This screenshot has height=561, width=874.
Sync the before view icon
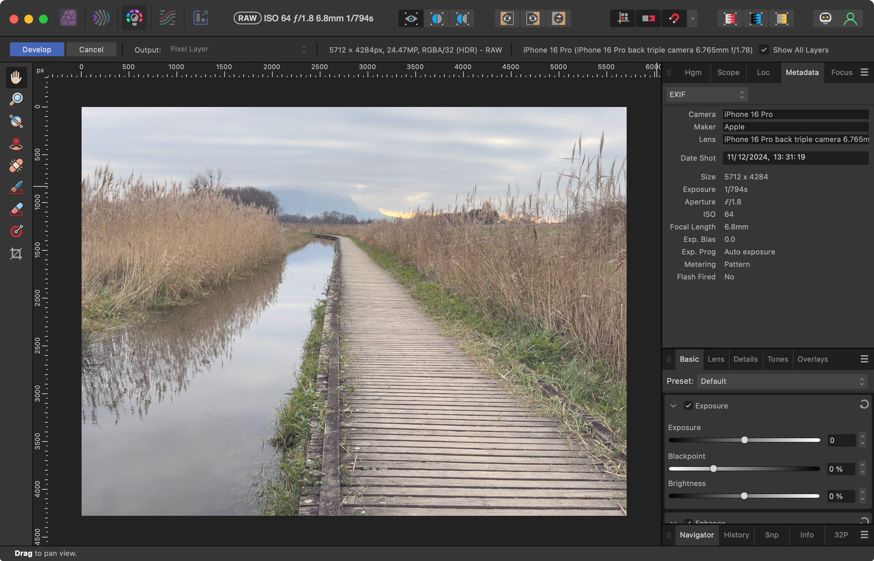click(507, 18)
